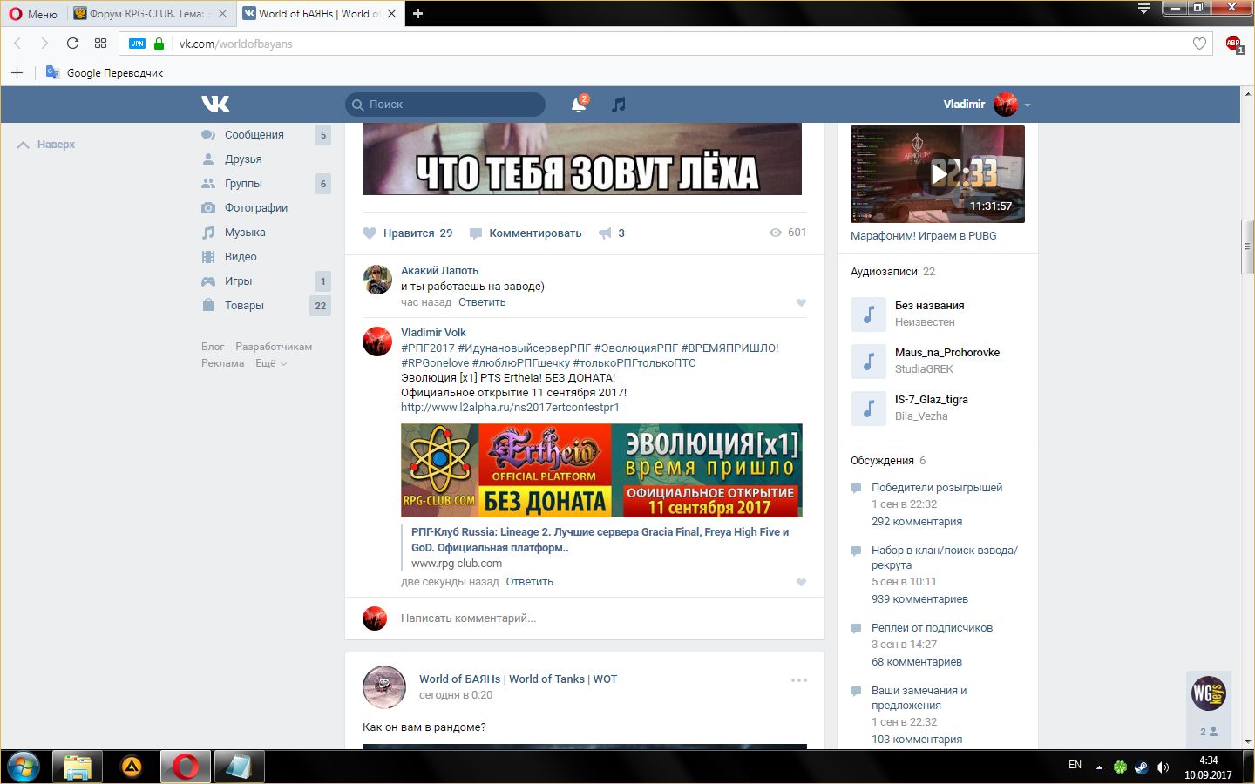Image resolution: width=1255 pixels, height=784 pixels.
Task: Click the bookmark heart icon in address bar
Action: pos(1199,44)
